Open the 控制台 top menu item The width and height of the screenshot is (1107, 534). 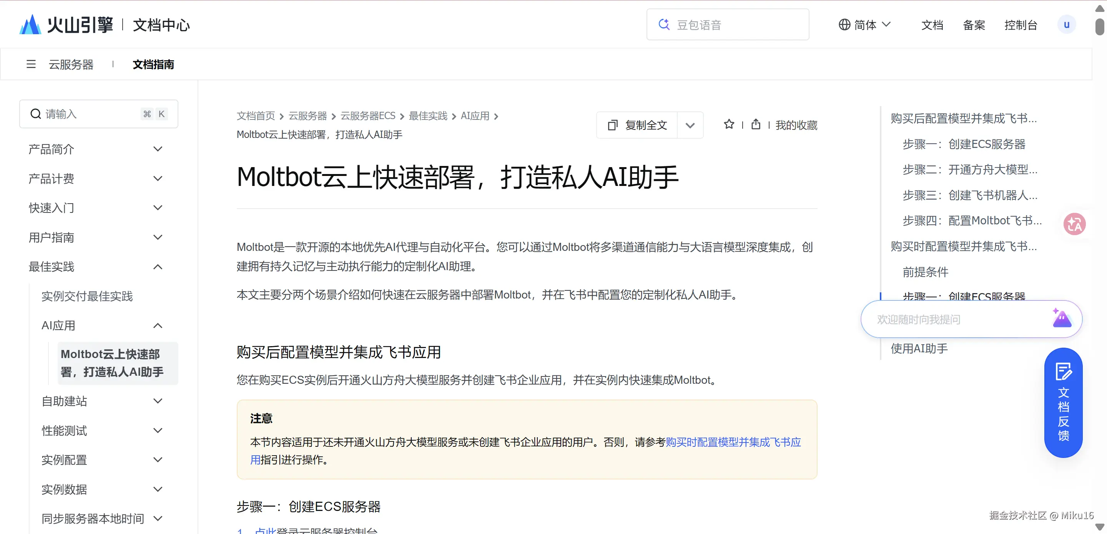point(1021,25)
